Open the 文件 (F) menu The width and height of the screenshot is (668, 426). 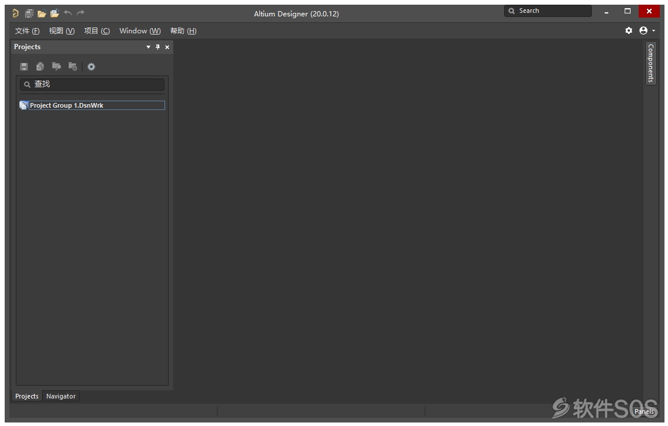point(28,30)
